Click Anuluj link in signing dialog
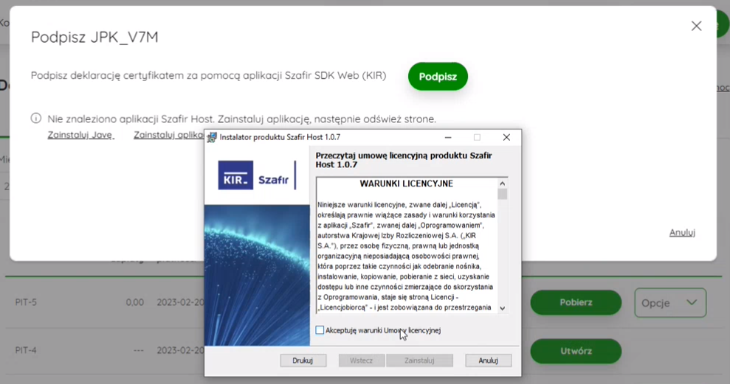The image size is (730, 384). (x=682, y=232)
